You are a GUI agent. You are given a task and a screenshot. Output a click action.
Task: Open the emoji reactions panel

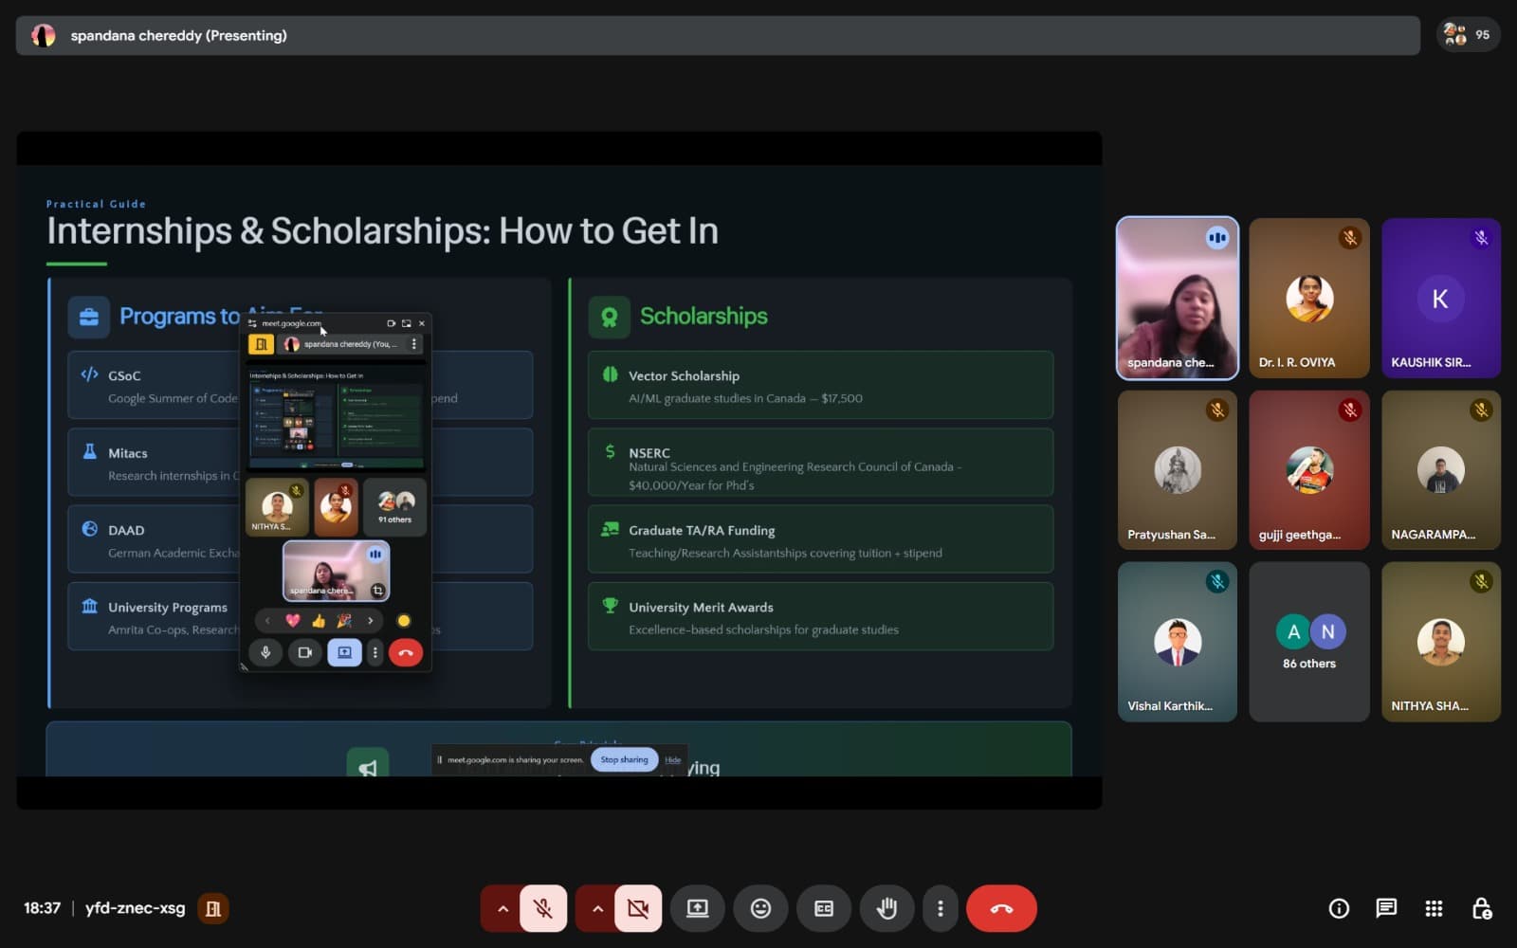760,908
